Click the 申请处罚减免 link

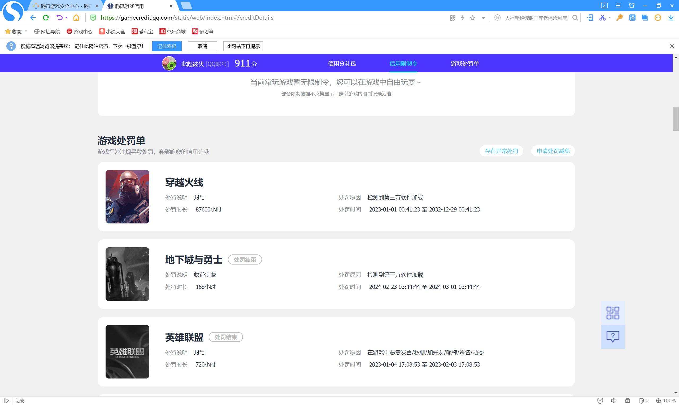(x=553, y=151)
